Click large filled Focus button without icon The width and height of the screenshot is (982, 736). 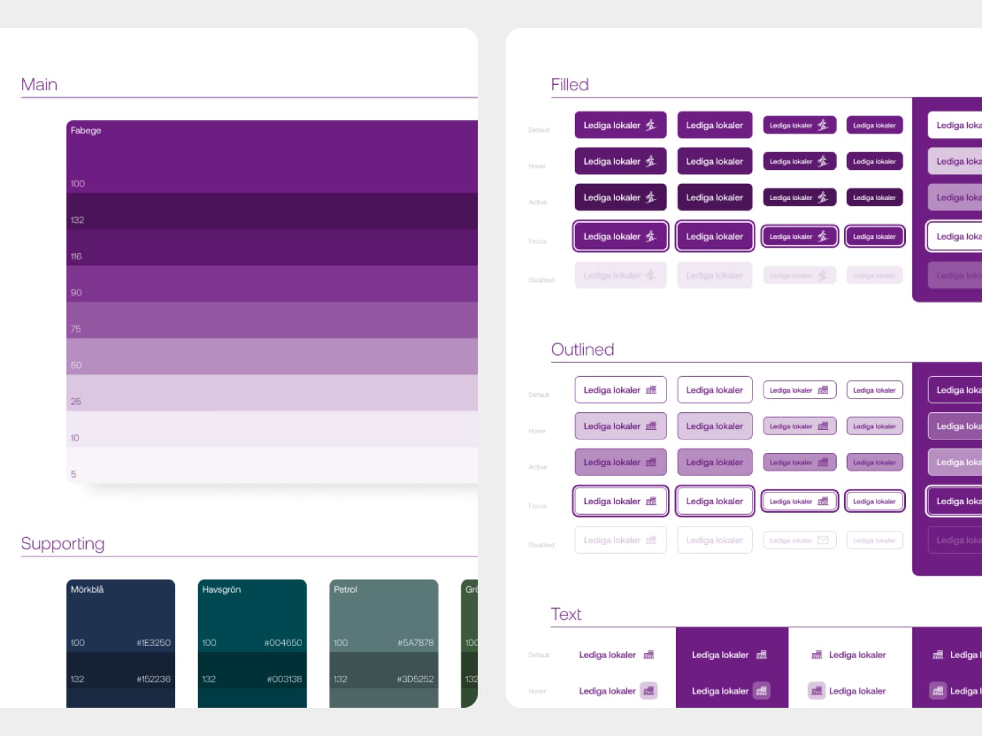[x=715, y=236]
